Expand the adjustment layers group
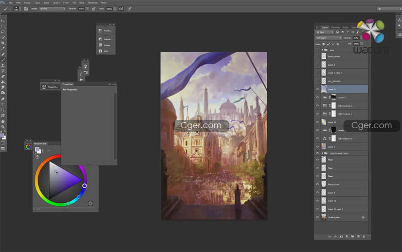 coord(322,153)
